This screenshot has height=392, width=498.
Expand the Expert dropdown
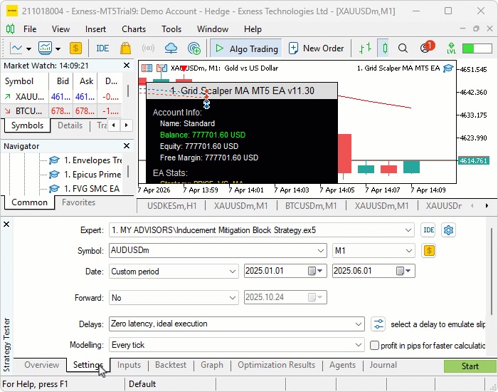click(408, 230)
